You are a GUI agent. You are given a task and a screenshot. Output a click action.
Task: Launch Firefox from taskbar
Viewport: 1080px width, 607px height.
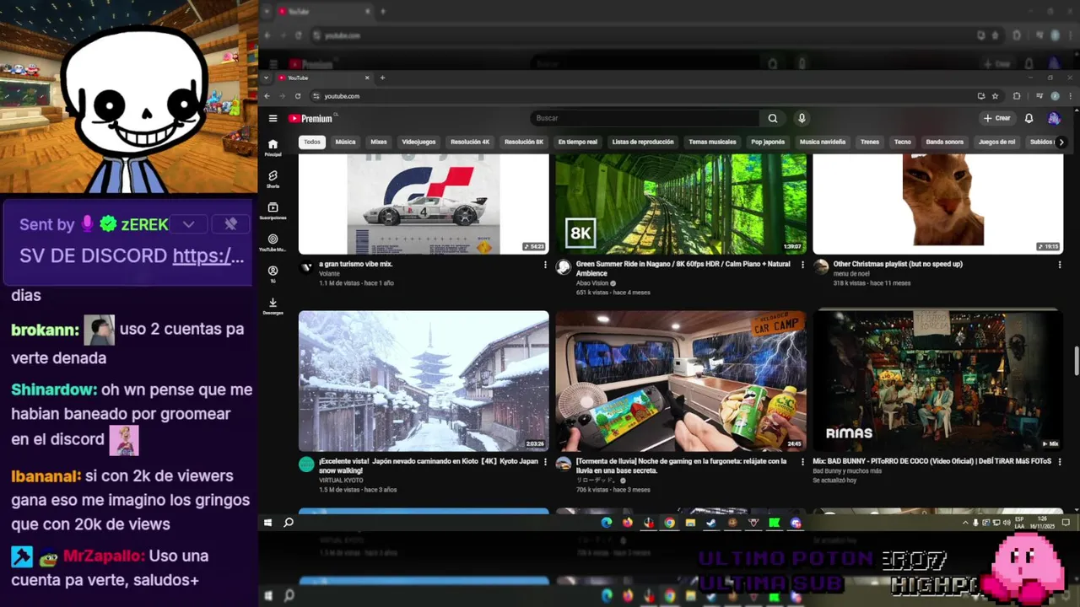627,523
